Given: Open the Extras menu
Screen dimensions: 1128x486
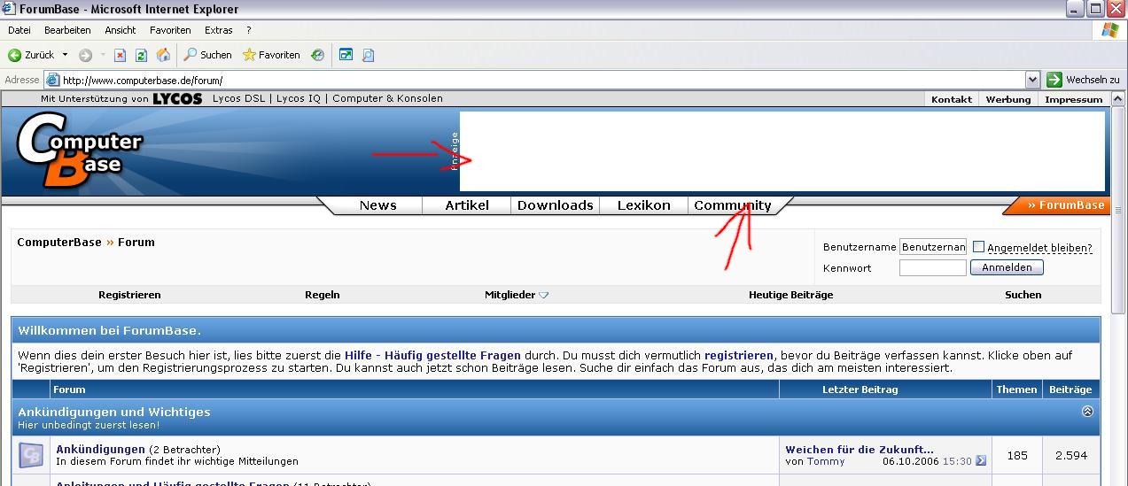Looking at the screenshot, I should 219,30.
